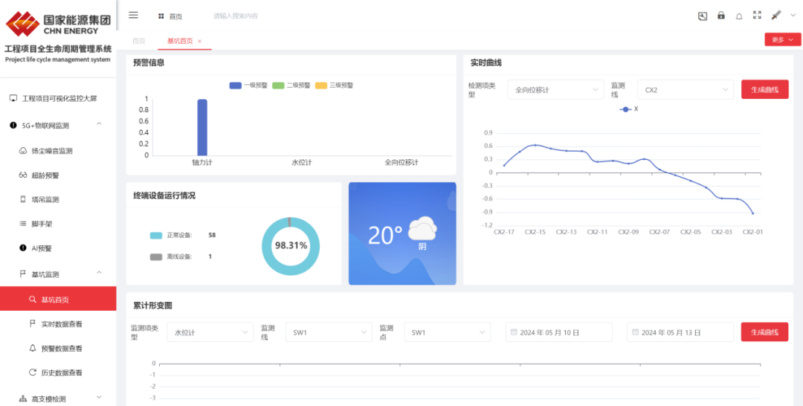Click the sword user avatar
The width and height of the screenshot is (803, 406).
pyautogui.click(x=776, y=15)
